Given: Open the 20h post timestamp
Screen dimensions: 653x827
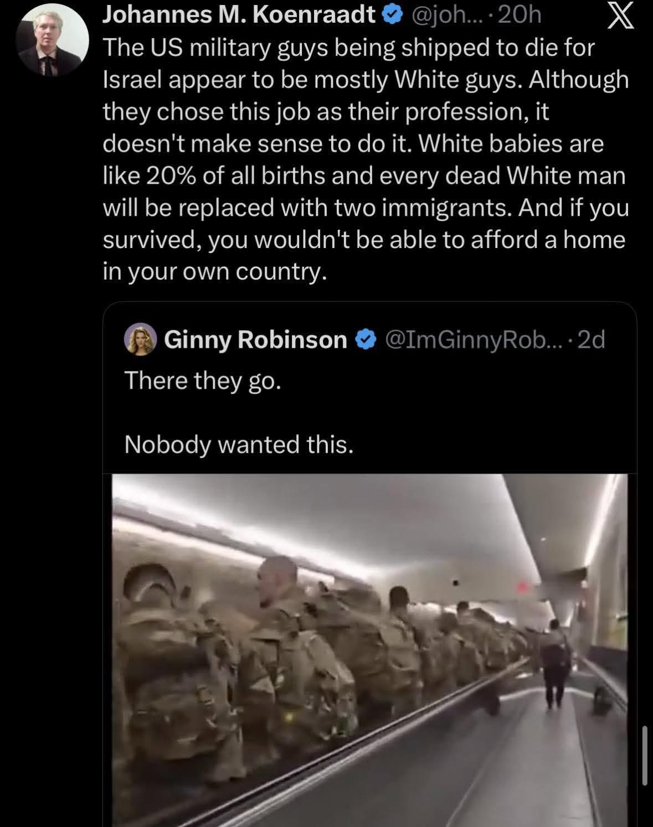Looking at the screenshot, I should coord(520,16).
